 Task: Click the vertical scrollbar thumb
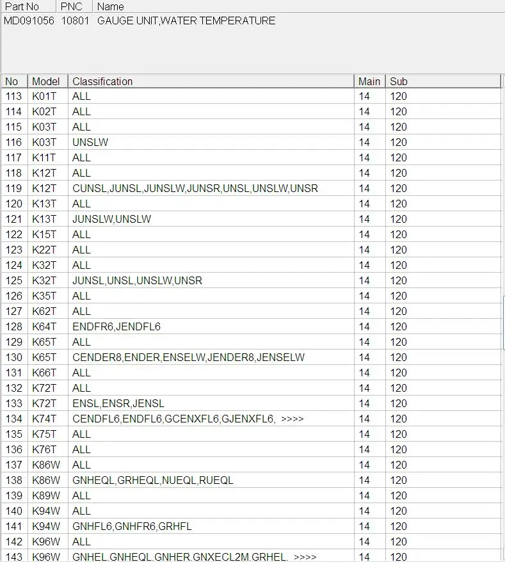tap(504, 323)
